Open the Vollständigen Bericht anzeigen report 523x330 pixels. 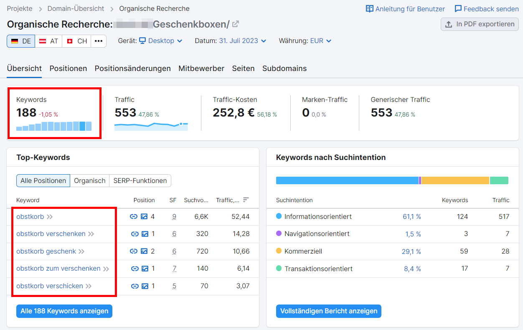328,311
